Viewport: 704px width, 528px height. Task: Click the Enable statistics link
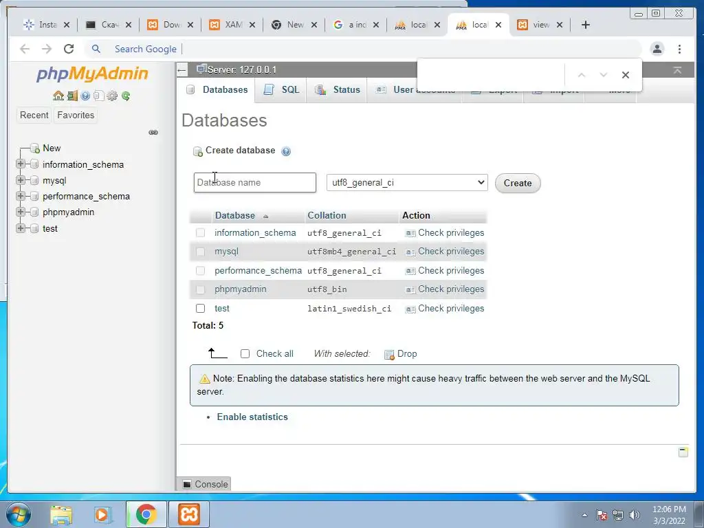point(252,417)
